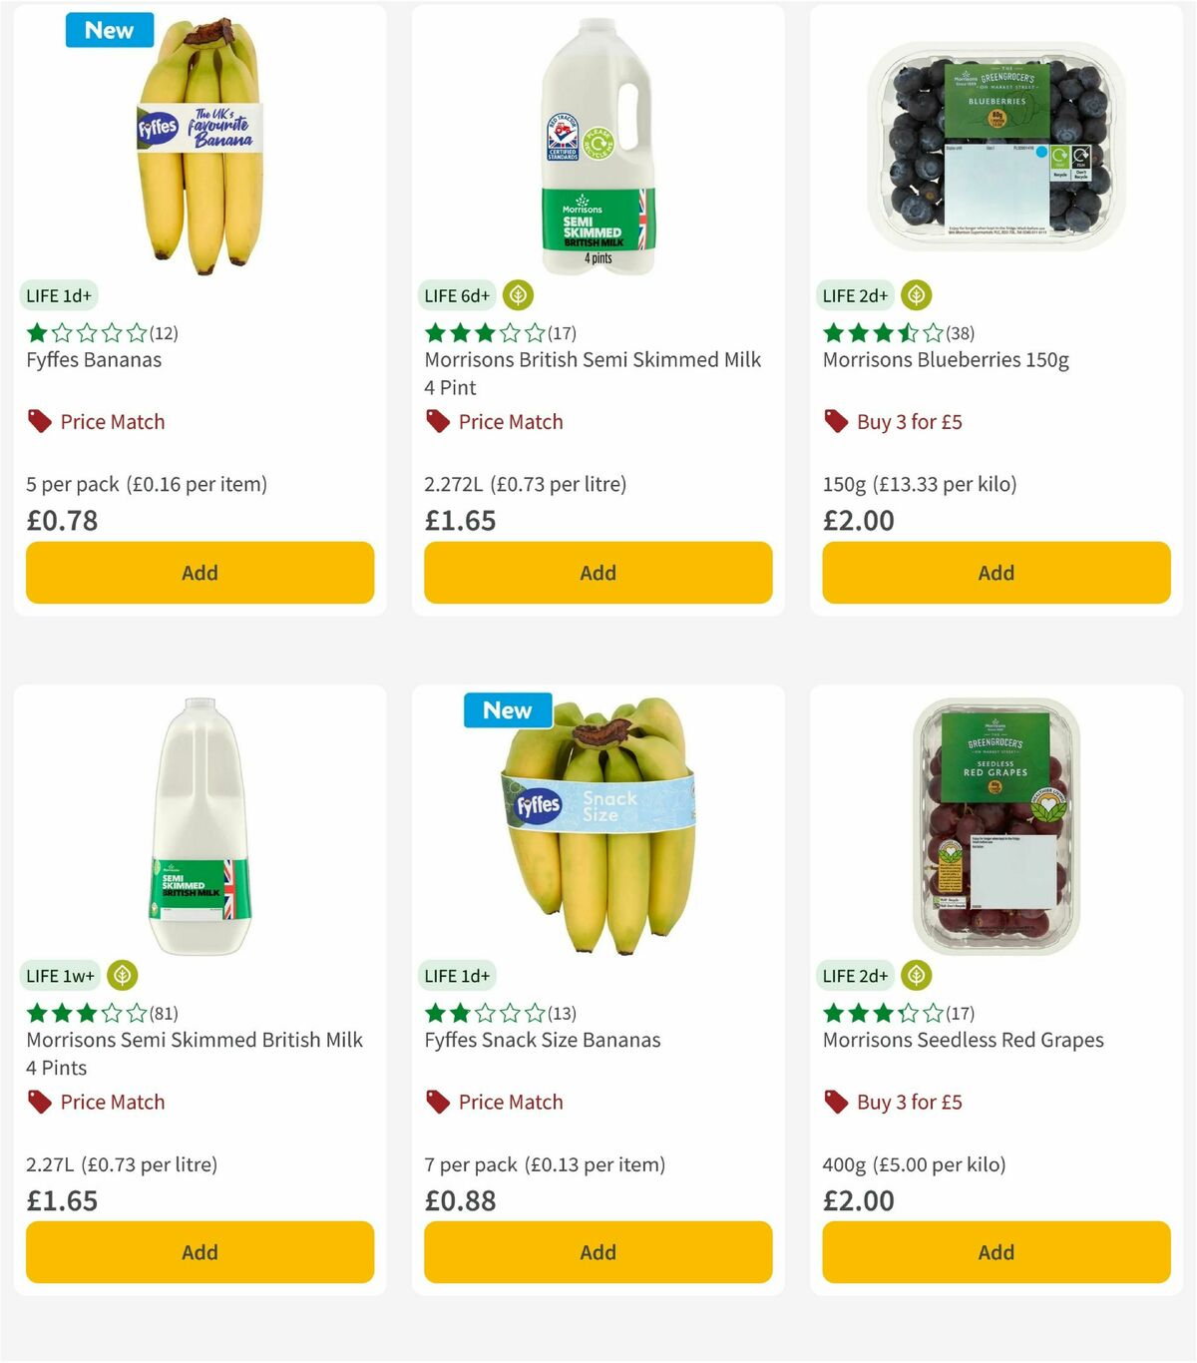Click the LIFE 1d+ badge on Fyffes Bananas
This screenshot has height=1363, width=1197.
[58, 295]
